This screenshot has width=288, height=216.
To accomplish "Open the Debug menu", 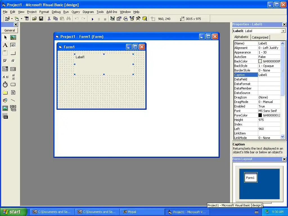I will tap(56, 12).
